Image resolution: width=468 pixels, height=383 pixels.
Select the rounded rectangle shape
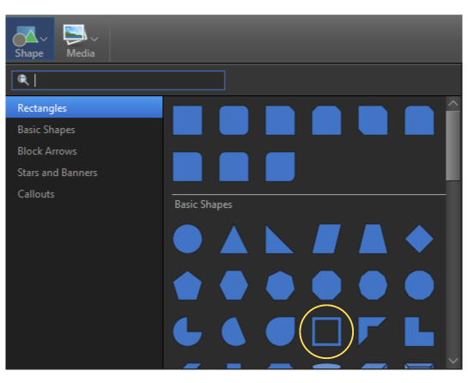[x=234, y=120]
